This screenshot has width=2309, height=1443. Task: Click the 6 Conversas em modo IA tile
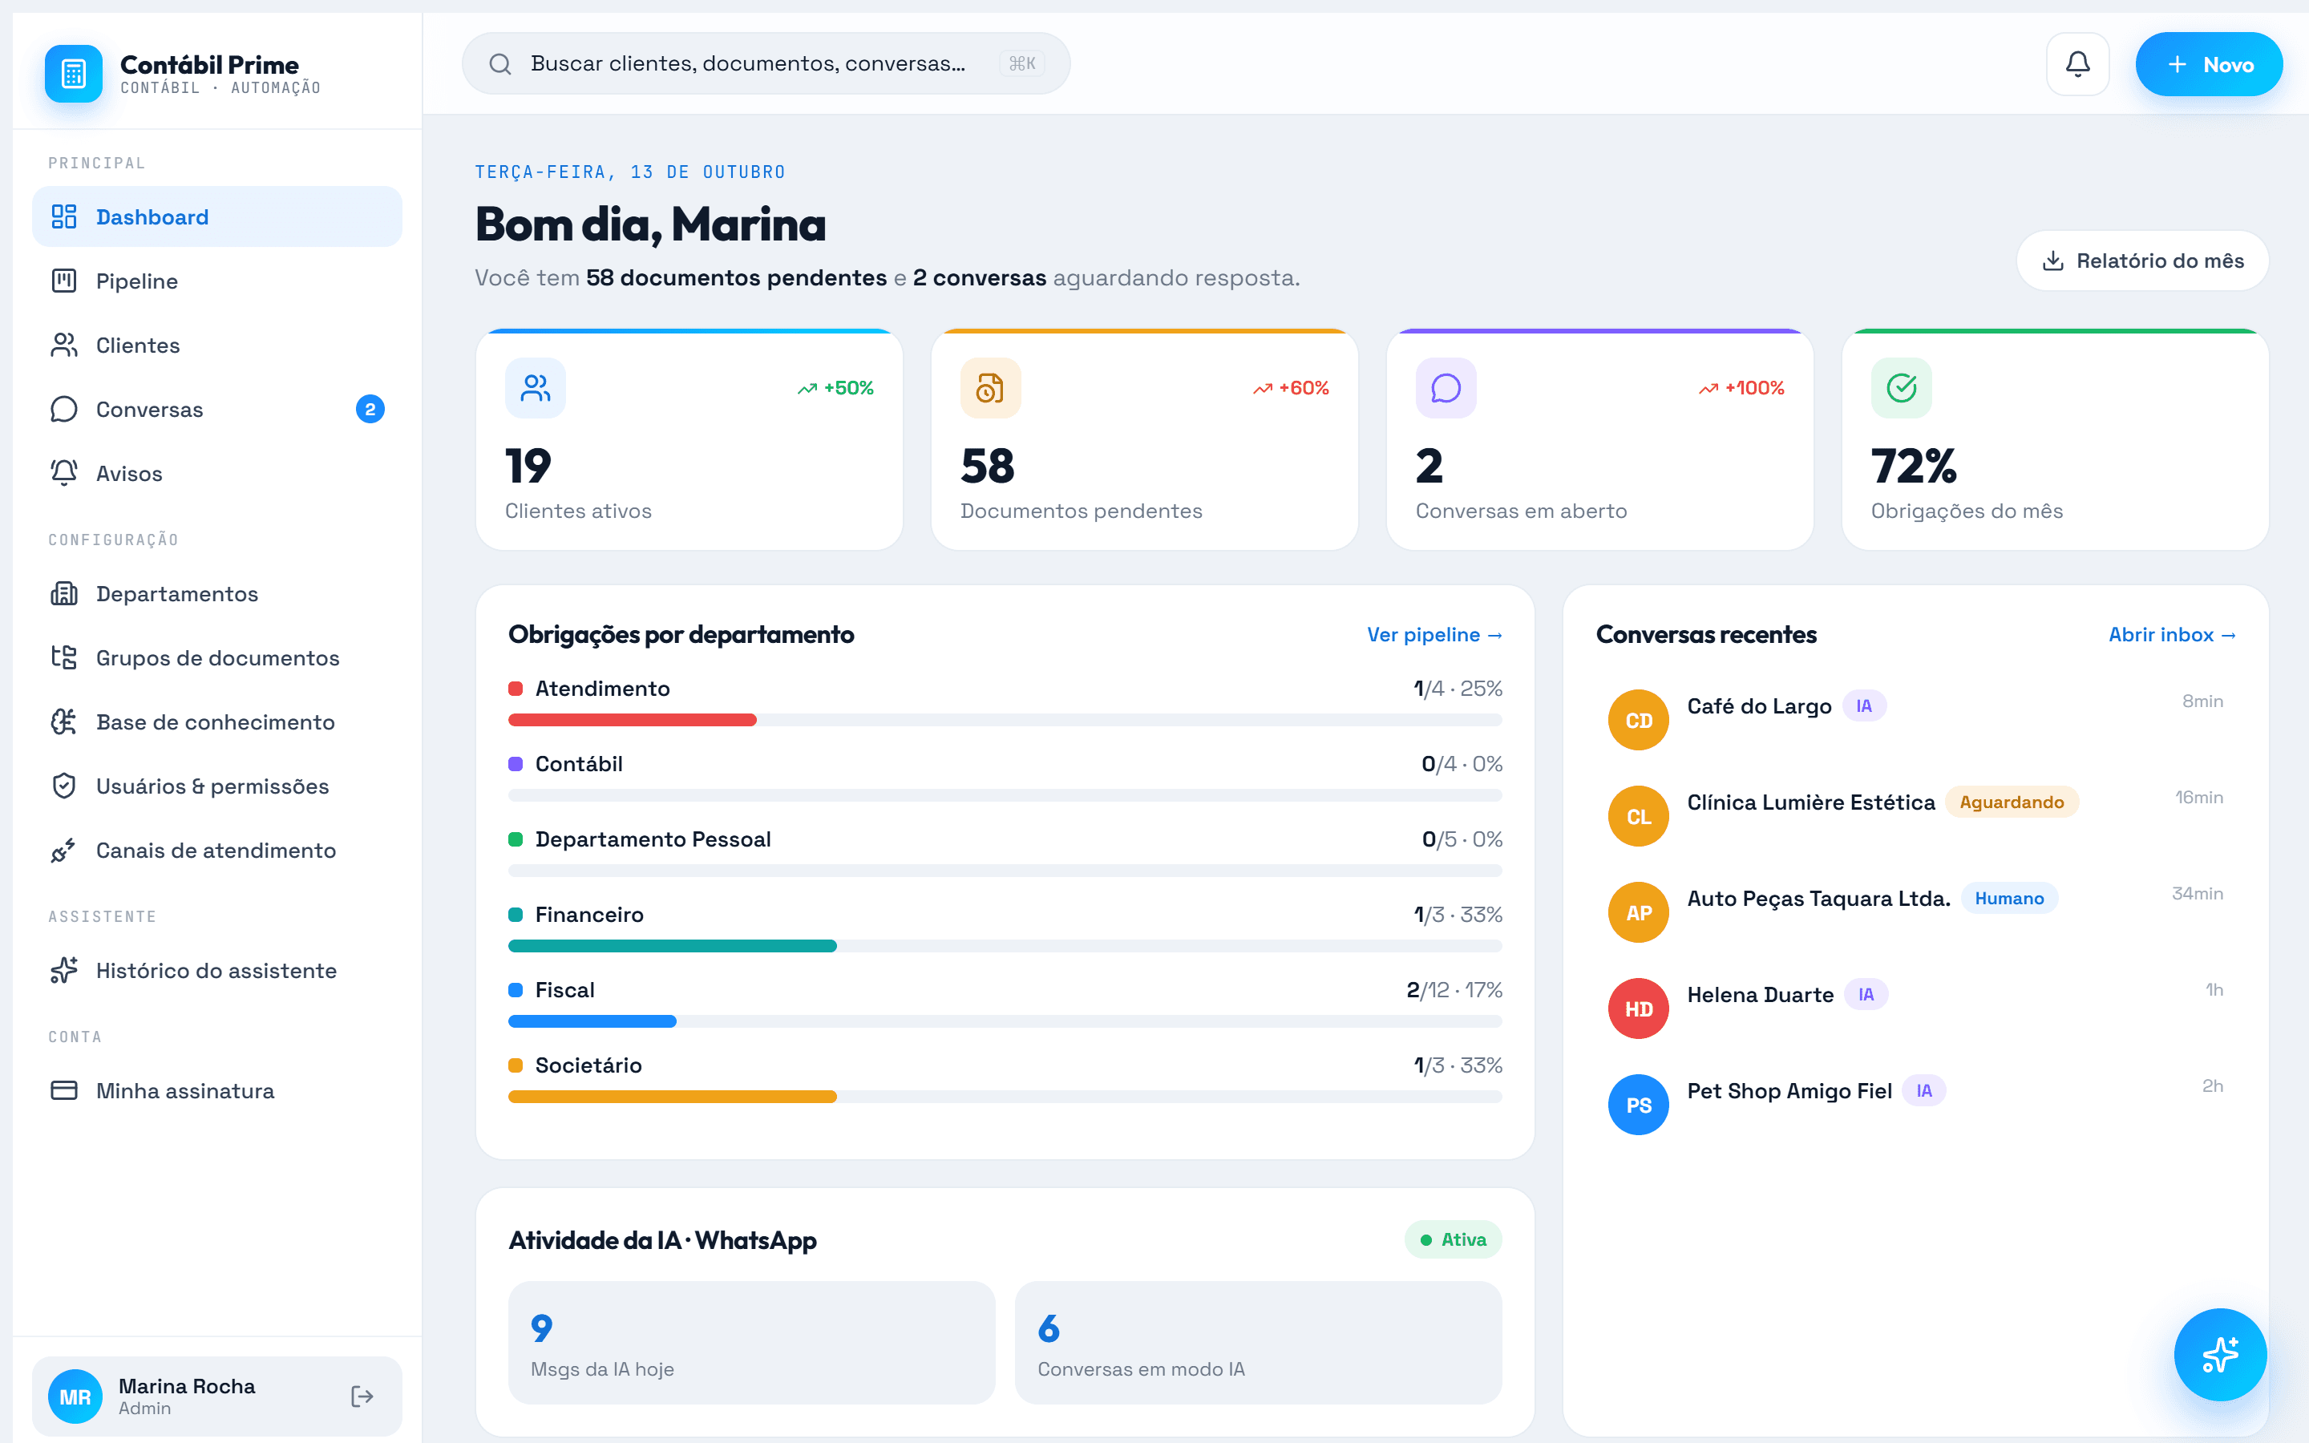coord(1258,1342)
